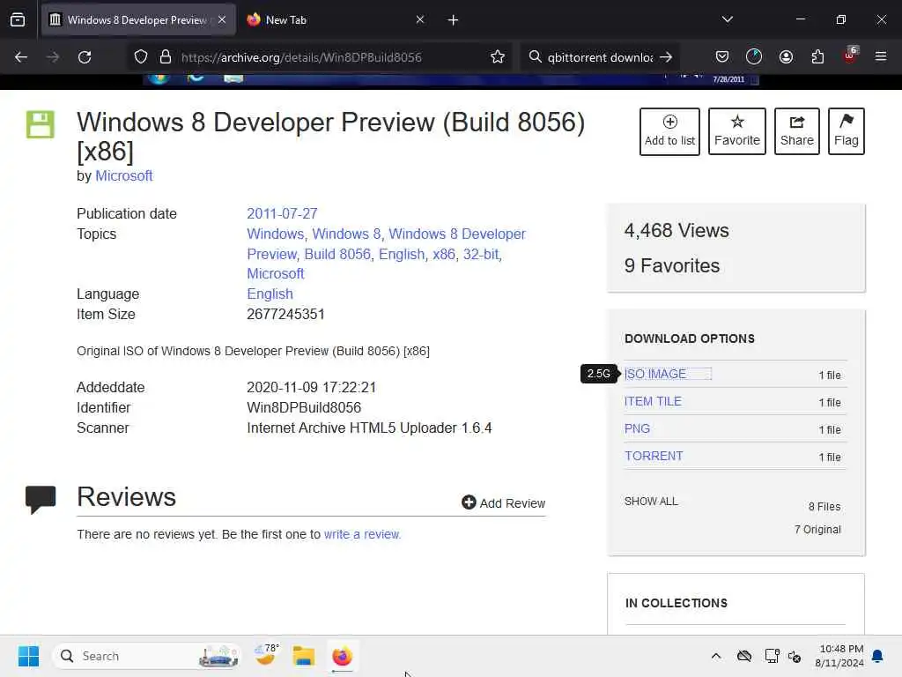Bookmark this page with the star

click(498, 57)
